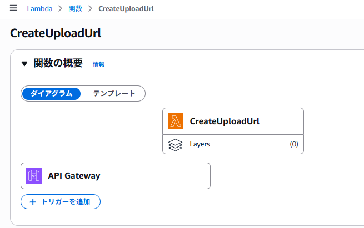Open the hamburger navigation menu

13,8
